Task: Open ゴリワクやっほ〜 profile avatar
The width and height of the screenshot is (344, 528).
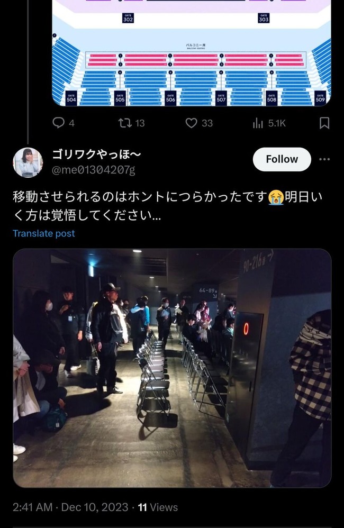Action: (28, 162)
